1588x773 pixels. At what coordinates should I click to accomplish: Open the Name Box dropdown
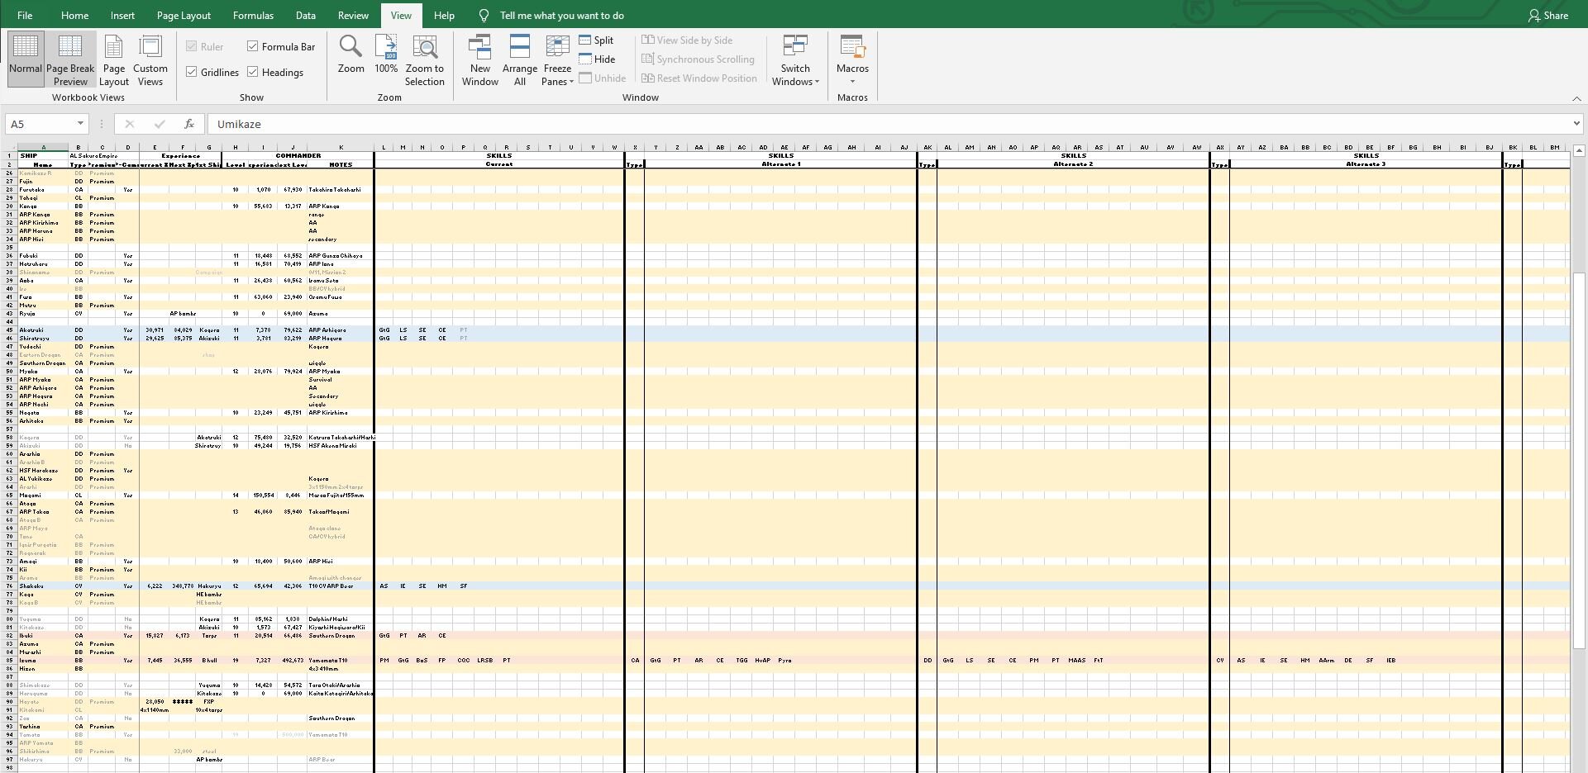click(x=80, y=124)
